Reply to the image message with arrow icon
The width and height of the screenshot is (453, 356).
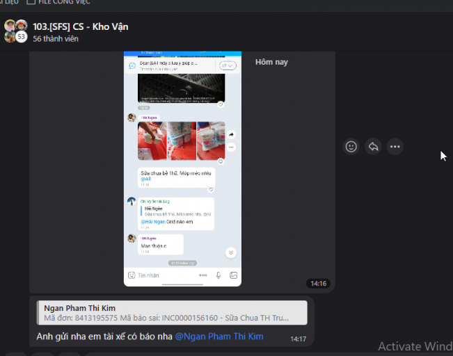click(x=373, y=147)
